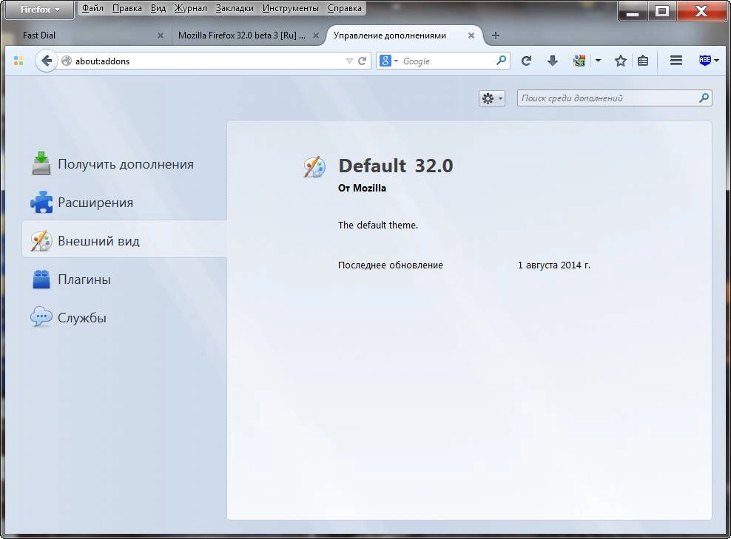
Task: Click the От Mozilla author text
Action: [x=362, y=189]
